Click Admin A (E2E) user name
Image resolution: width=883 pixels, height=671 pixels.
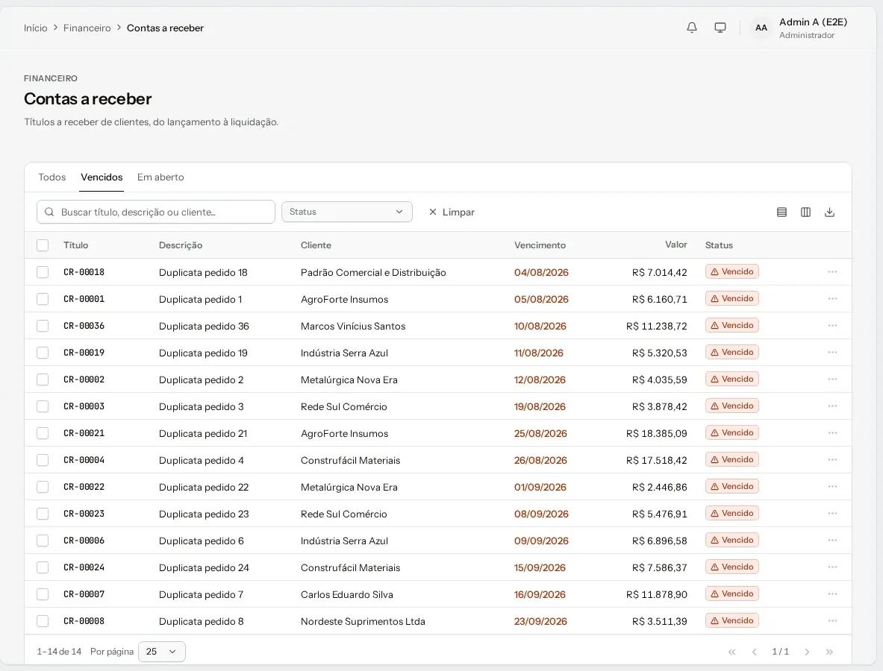pyautogui.click(x=813, y=22)
